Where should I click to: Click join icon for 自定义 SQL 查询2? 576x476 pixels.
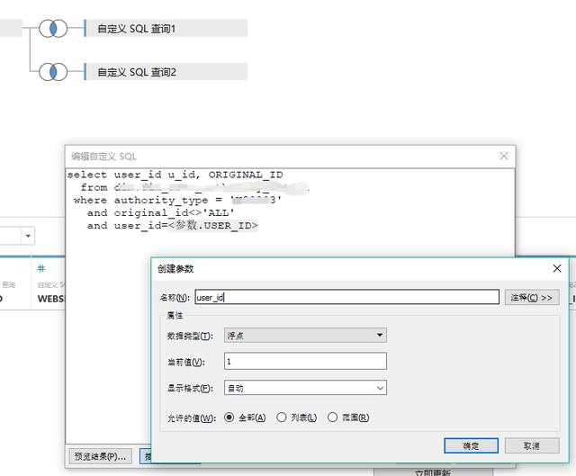(53, 72)
